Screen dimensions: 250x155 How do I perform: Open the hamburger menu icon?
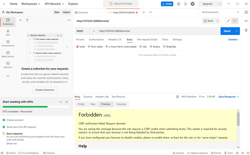tap(4, 4)
